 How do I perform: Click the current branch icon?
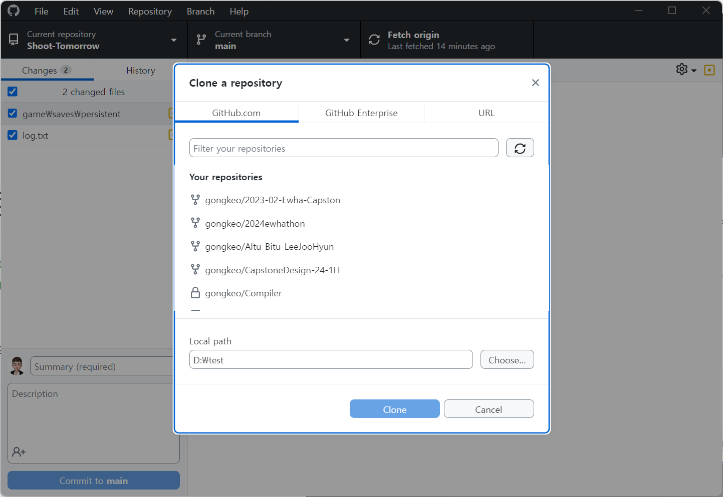(201, 40)
